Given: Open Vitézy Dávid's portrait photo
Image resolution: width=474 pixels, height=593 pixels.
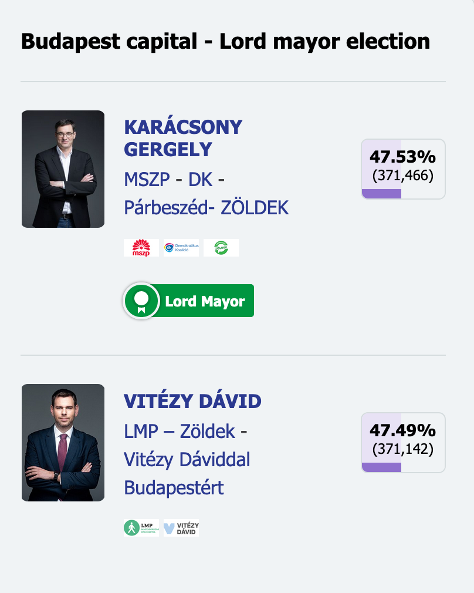Looking at the screenshot, I should [x=63, y=443].
